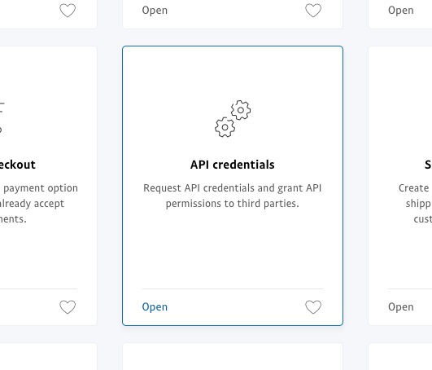This screenshot has width=432, height=370.
Task: Click the 'Request API credentials' description text
Action: [233, 196]
